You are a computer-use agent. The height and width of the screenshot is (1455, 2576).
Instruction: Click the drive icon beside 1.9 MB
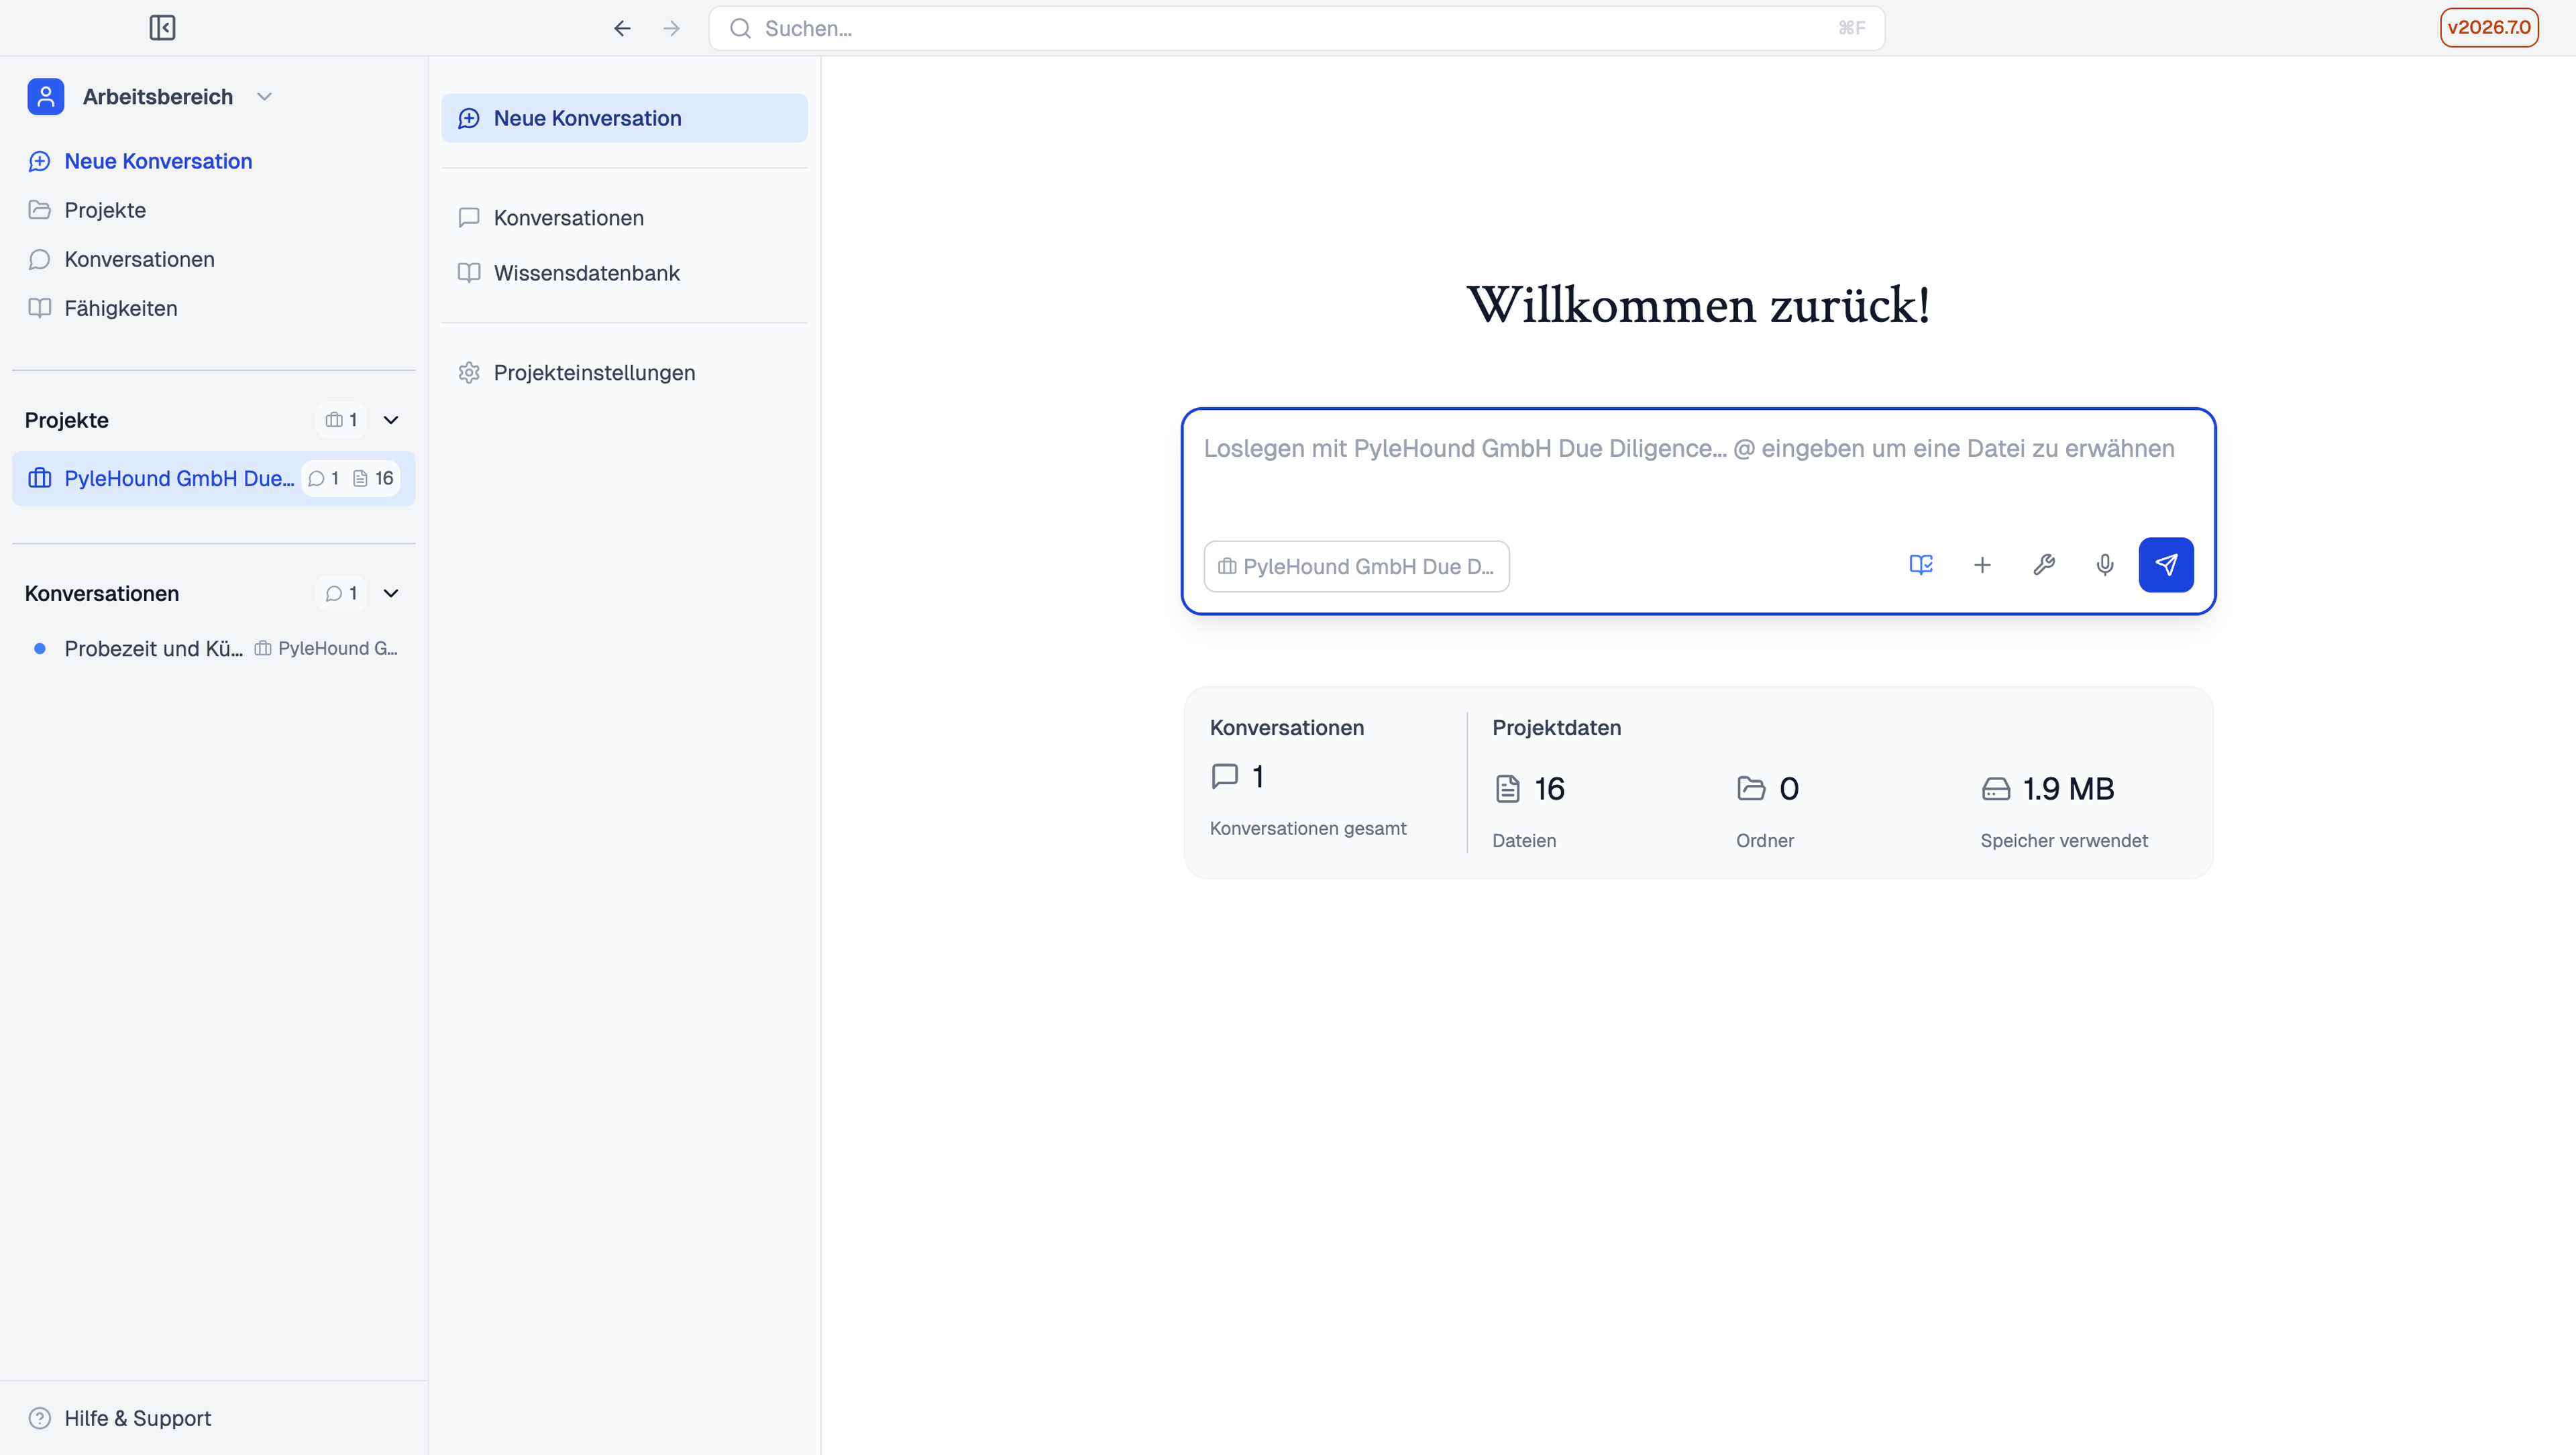(1995, 789)
